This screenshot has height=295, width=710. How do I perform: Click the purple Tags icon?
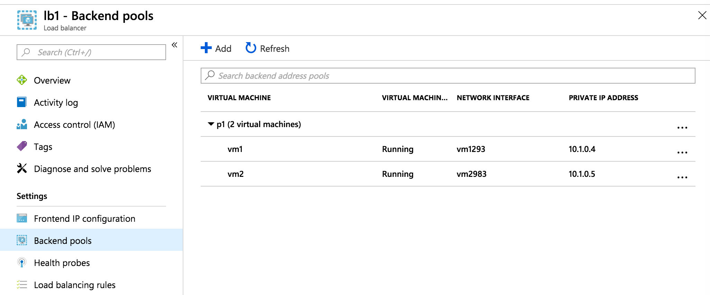22,146
